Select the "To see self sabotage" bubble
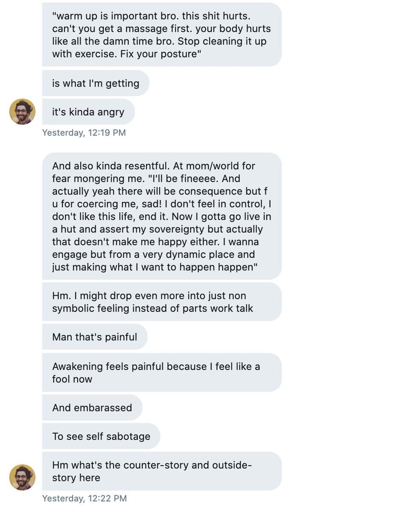400x509 pixels. (x=101, y=436)
